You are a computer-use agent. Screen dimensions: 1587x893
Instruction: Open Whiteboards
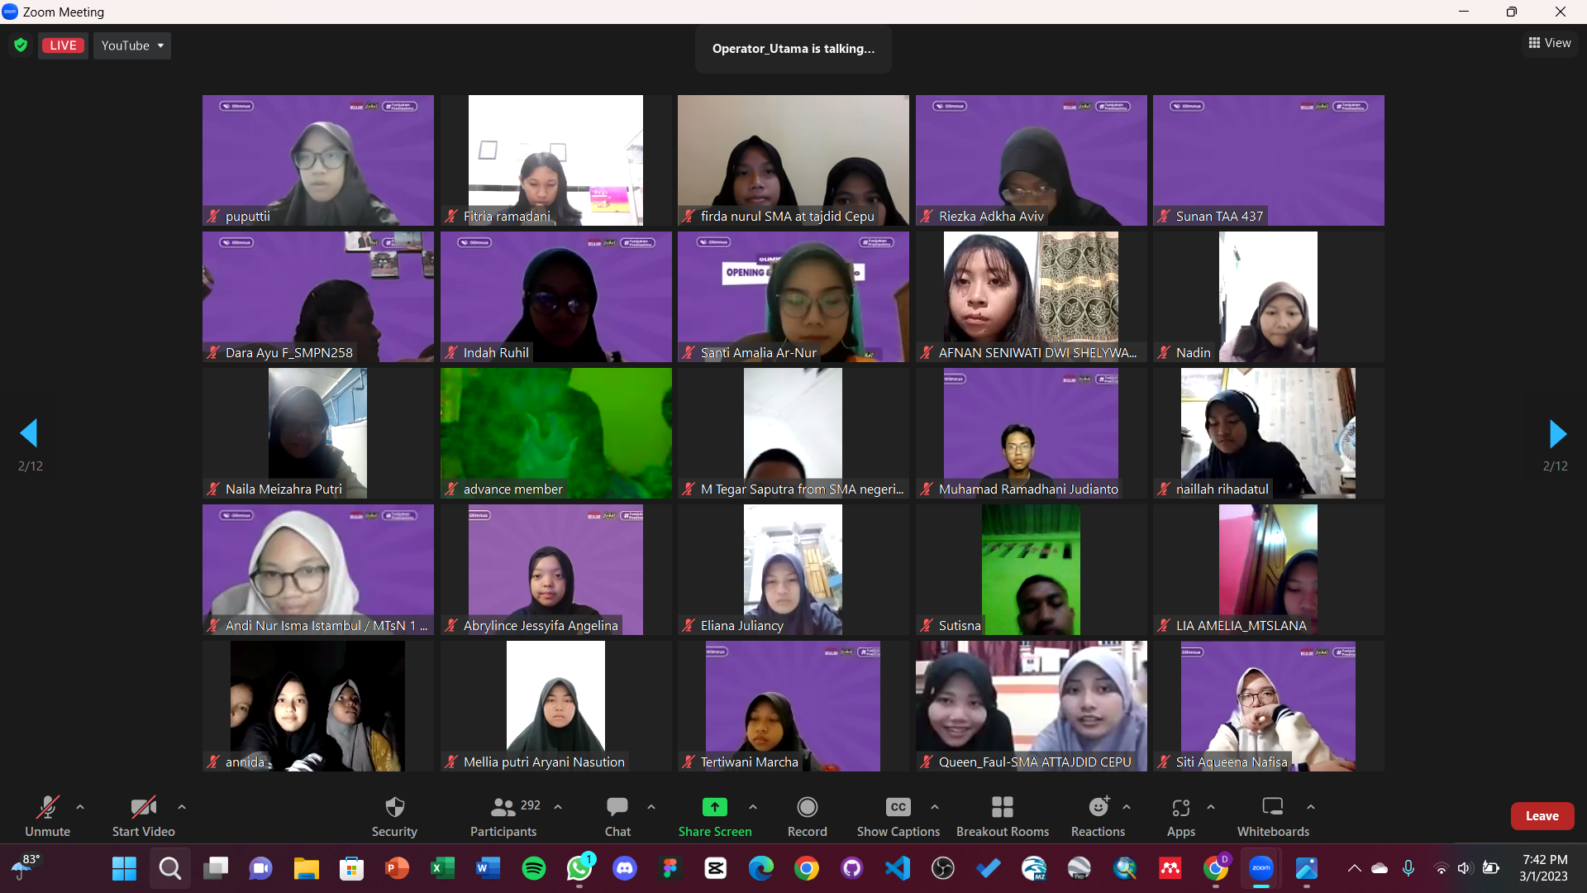pyautogui.click(x=1273, y=815)
